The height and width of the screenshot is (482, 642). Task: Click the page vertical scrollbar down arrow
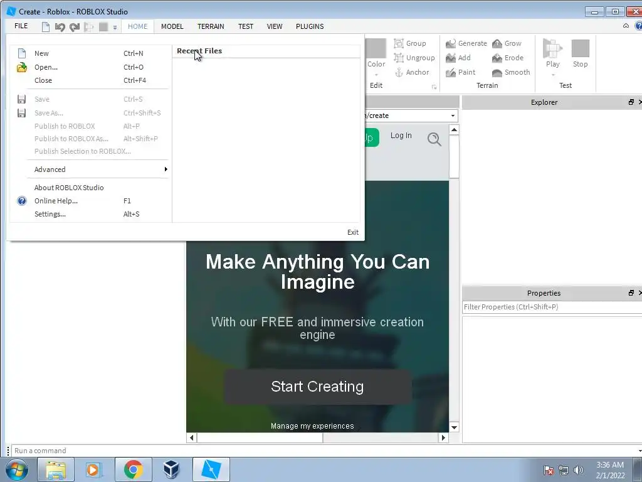(x=454, y=427)
